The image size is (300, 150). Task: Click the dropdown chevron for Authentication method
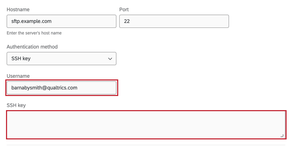[110, 59]
